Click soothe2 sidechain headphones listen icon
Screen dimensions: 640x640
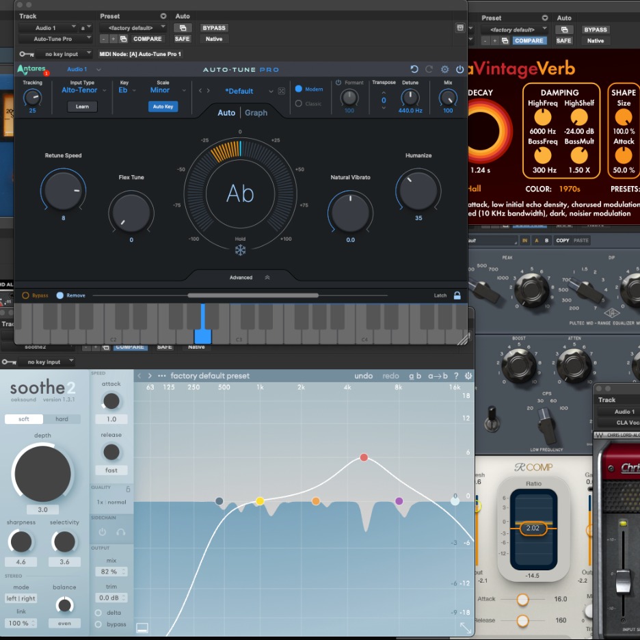click(121, 532)
